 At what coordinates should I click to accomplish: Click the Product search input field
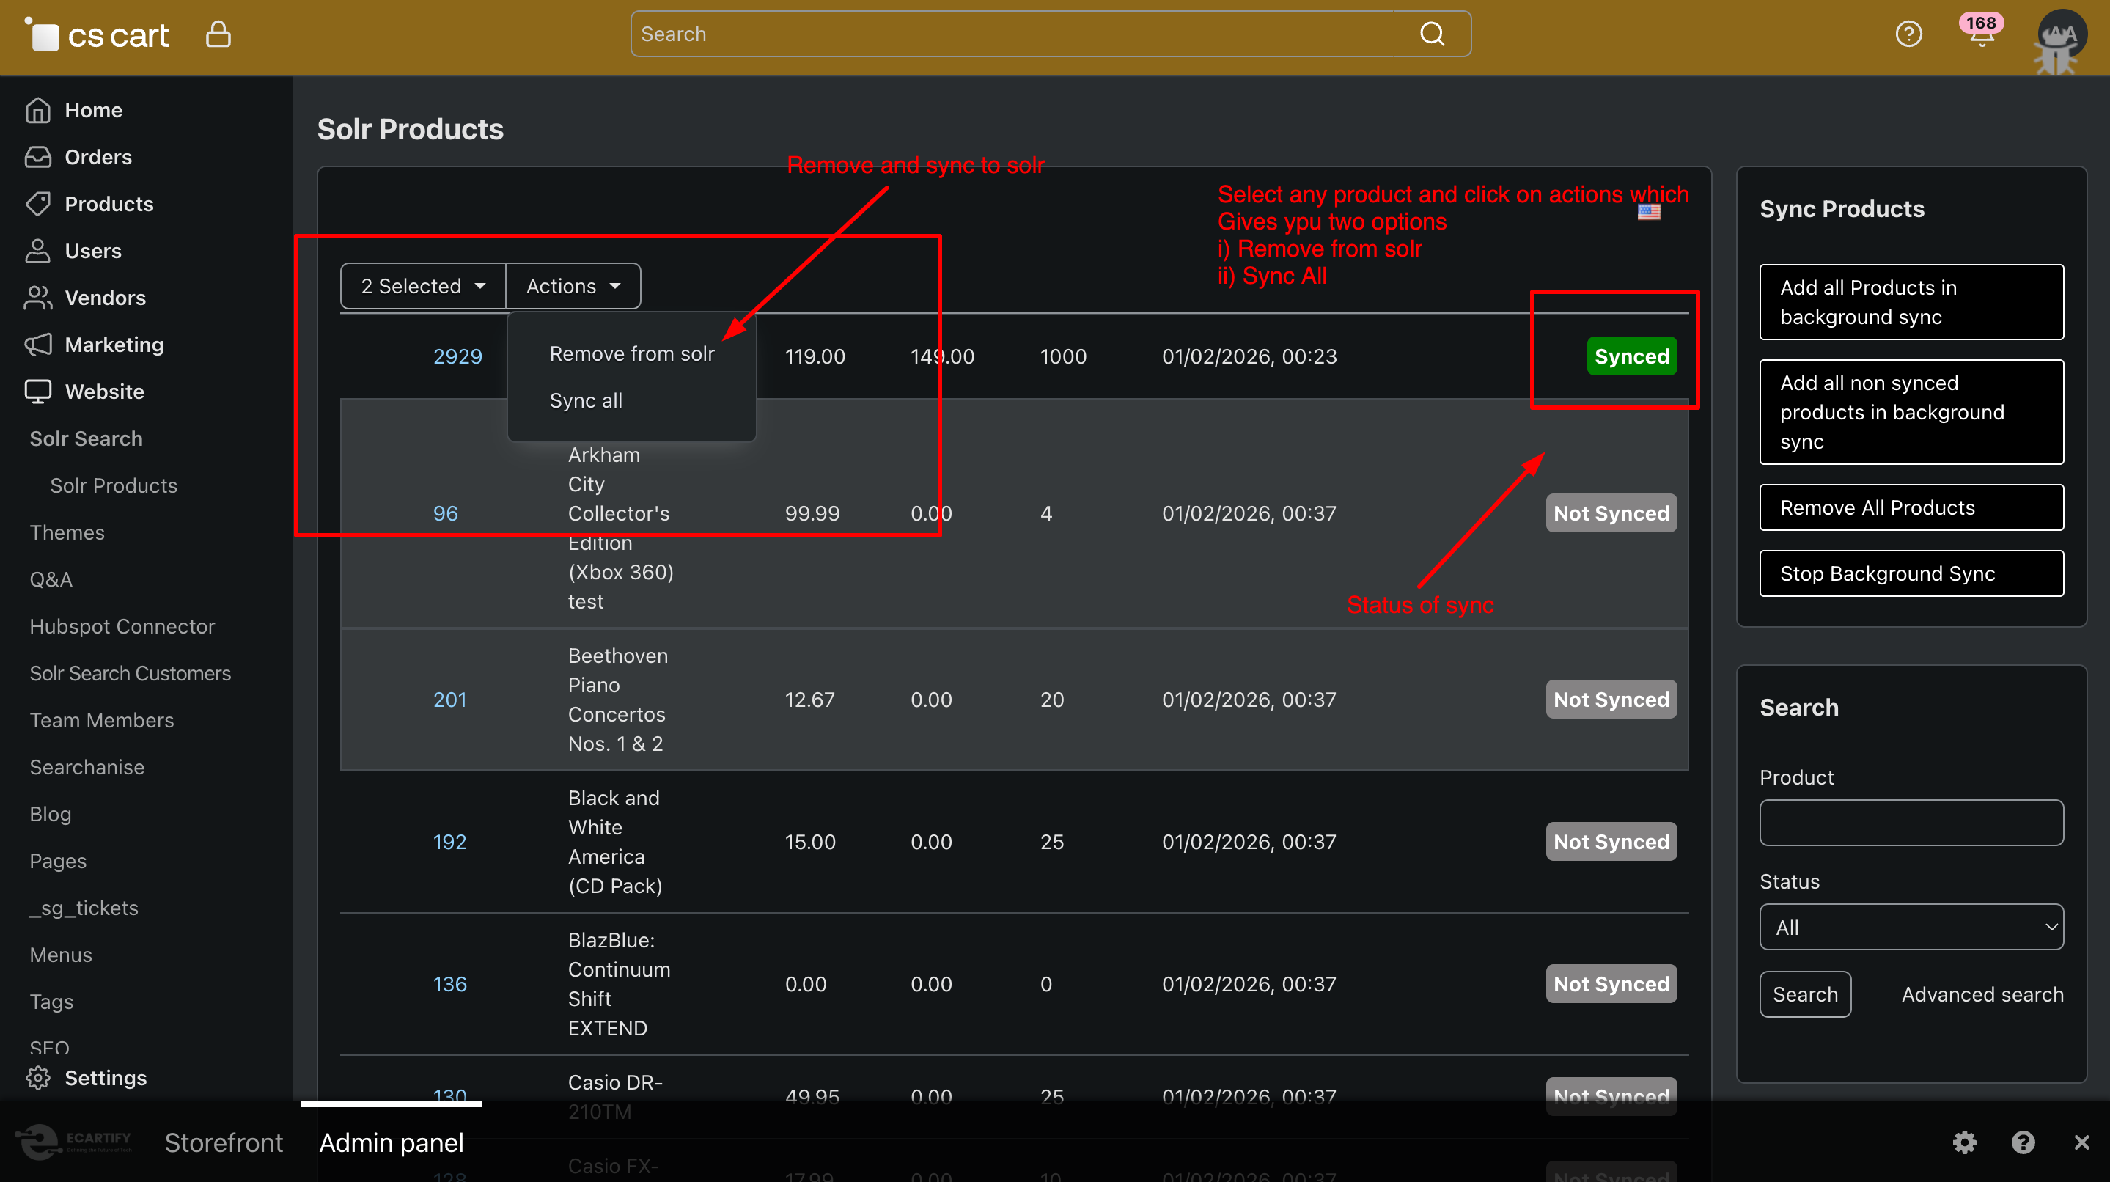coord(1911,823)
